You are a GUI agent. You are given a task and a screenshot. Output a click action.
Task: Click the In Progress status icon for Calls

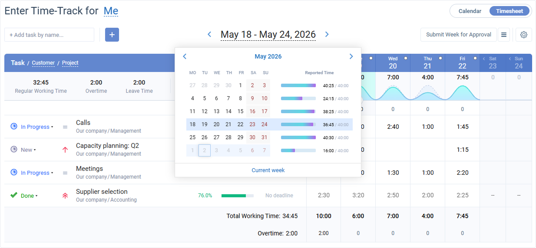click(14, 127)
